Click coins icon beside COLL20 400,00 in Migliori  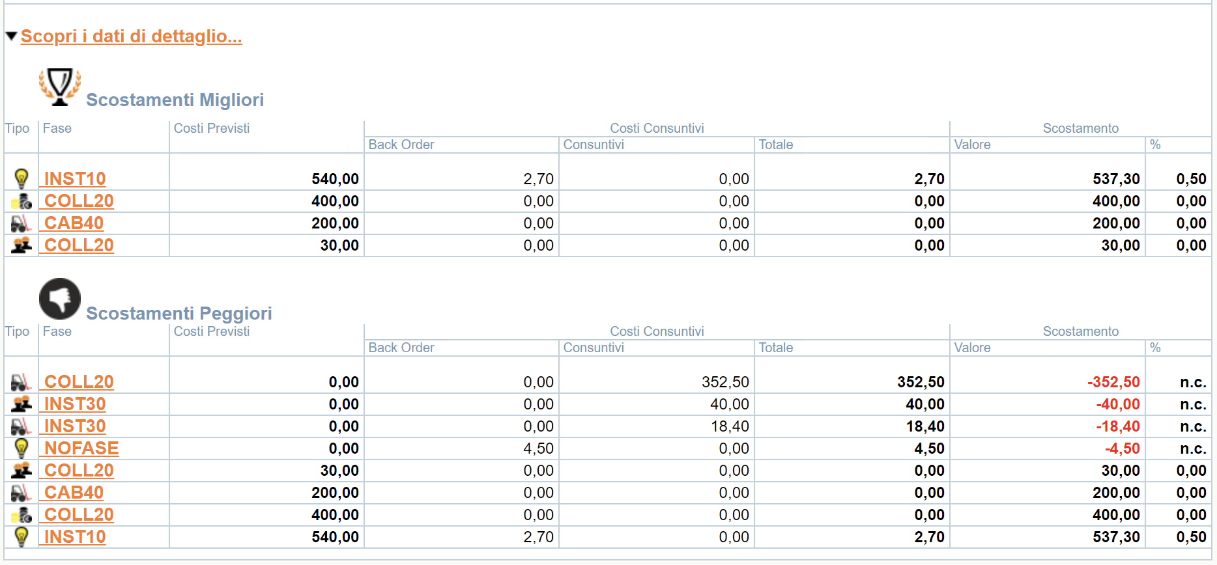[21, 201]
